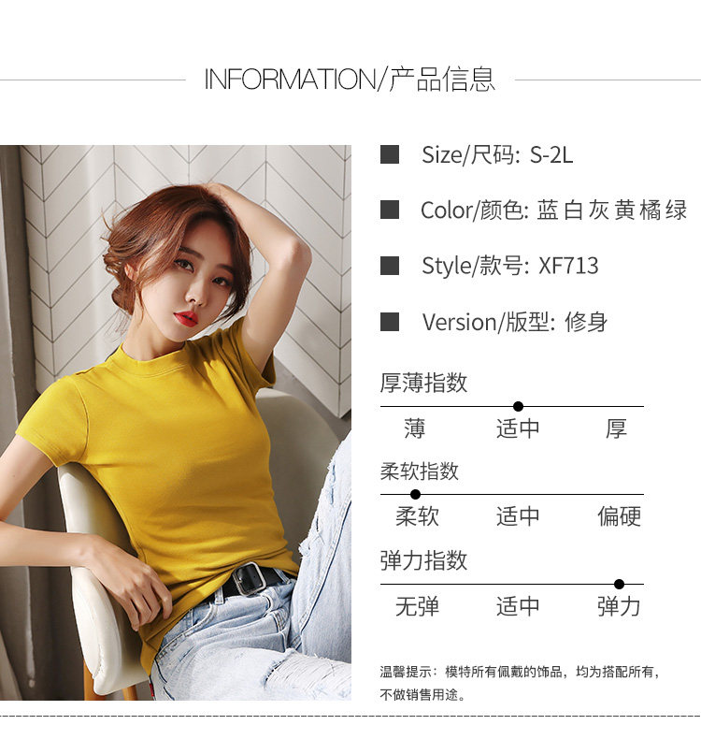The height and width of the screenshot is (754, 701).
Task: Select the 无弹 label under elasticity scale
Action: tap(417, 606)
